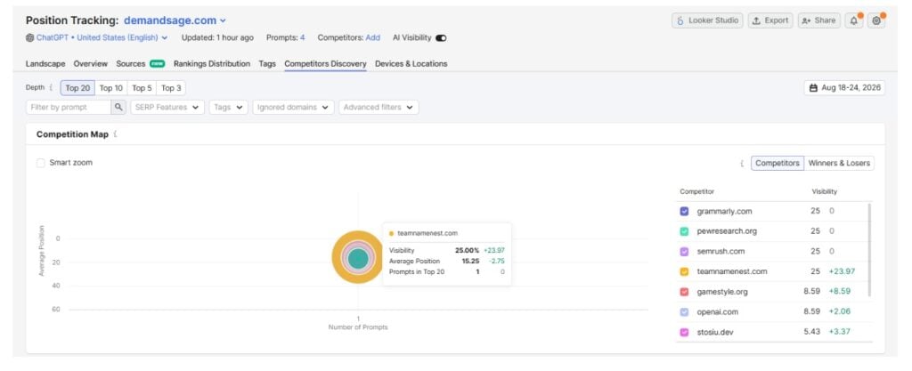Screen dimensions: 912x371
Task: Open Ignored domains dropdown
Action: tap(293, 108)
